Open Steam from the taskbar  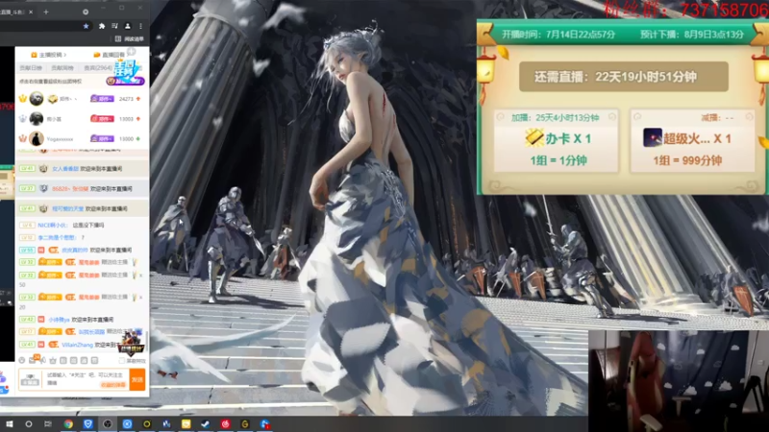(206, 423)
